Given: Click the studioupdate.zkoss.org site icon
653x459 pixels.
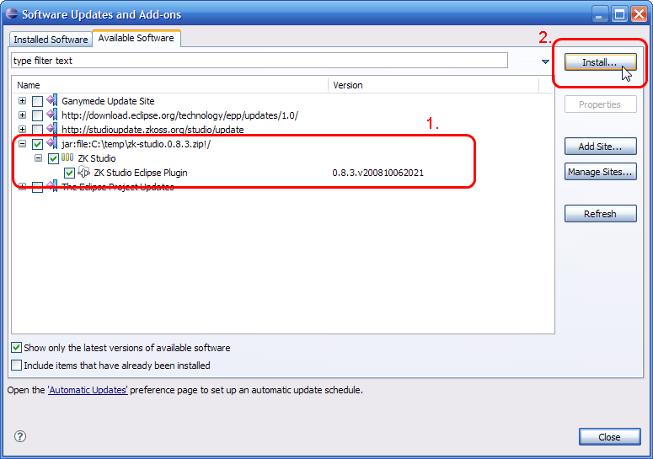Looking at the screenshot, I should tap(52, 129).
